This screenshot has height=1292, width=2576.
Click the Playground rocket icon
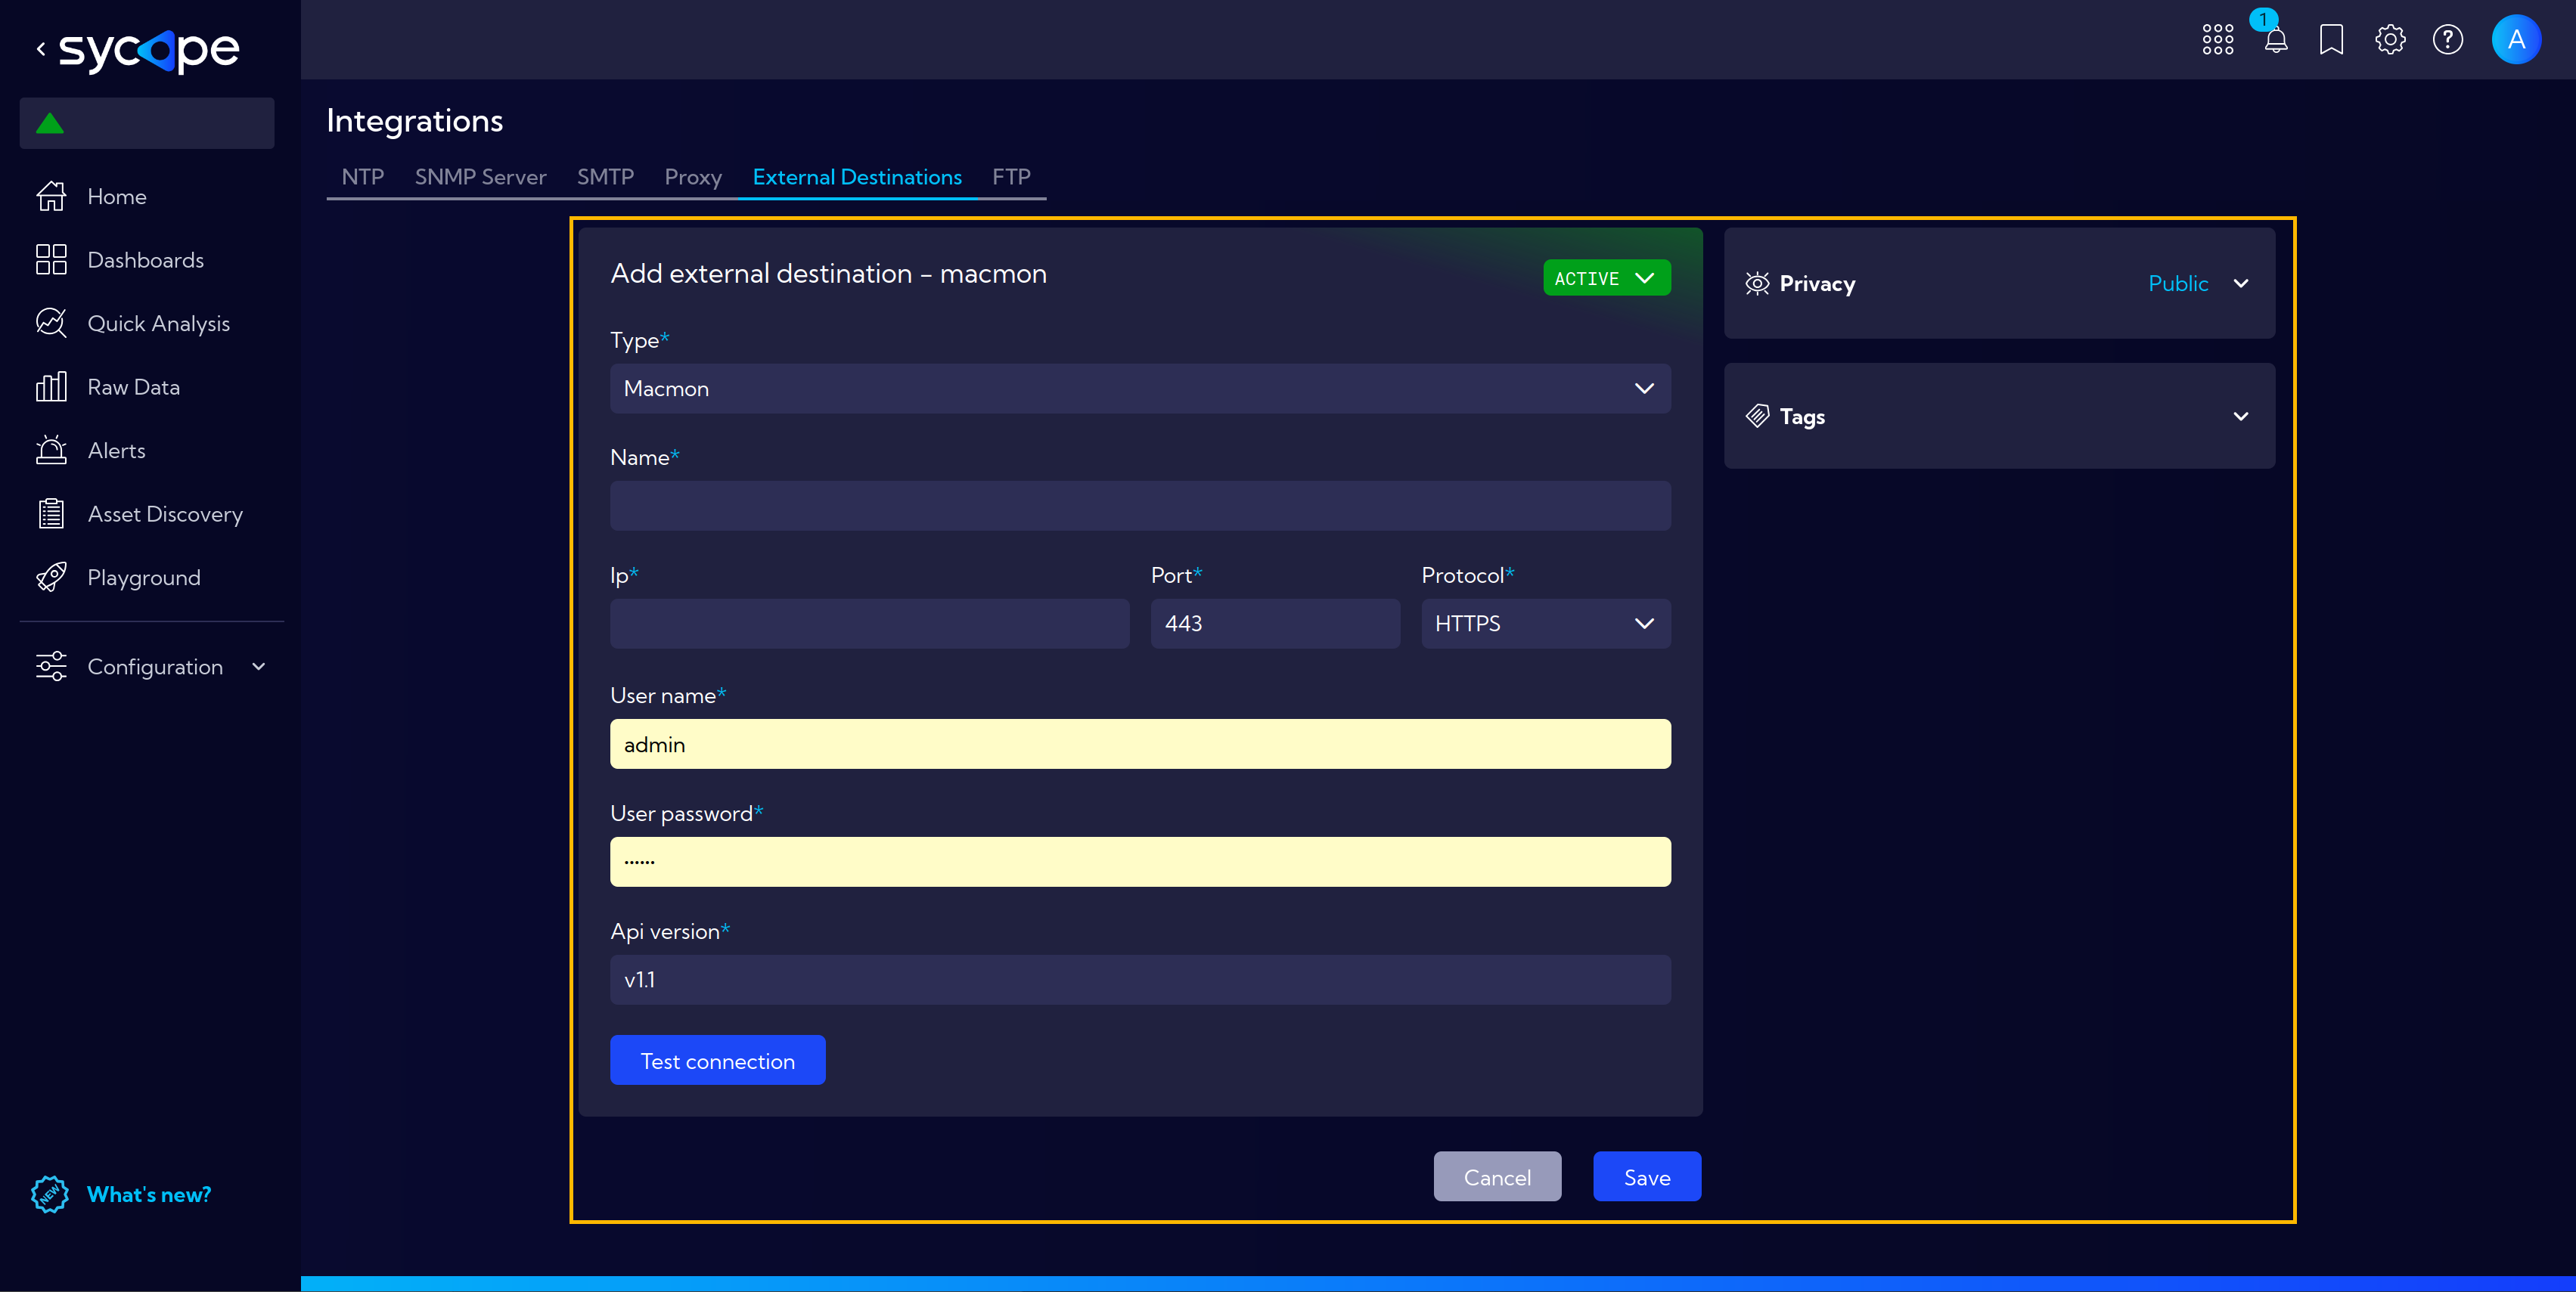[51, 577]
